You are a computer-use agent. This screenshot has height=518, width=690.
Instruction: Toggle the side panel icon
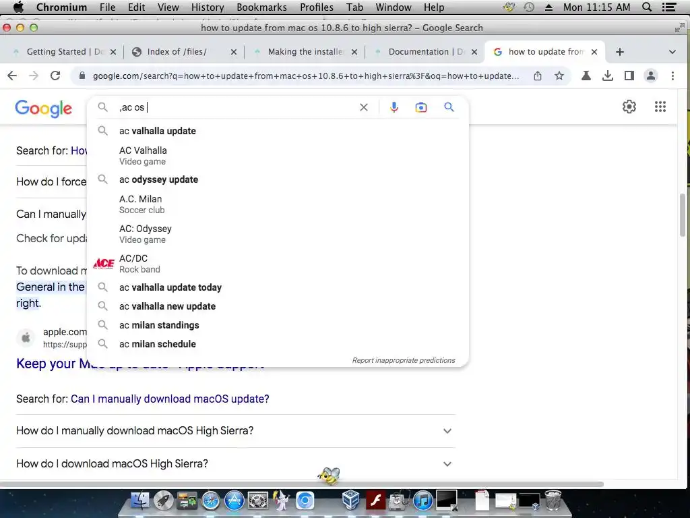[629, 76]
